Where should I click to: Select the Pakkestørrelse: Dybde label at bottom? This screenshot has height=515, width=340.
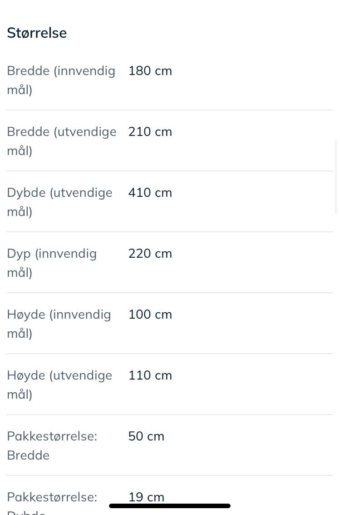click(x=52, y=503)
